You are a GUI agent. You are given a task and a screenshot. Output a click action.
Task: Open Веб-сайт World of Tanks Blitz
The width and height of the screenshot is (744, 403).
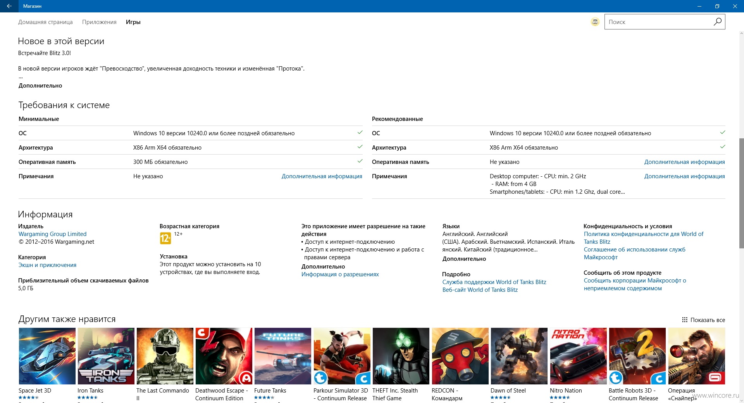pyautogui.click(x=480, y=290)
